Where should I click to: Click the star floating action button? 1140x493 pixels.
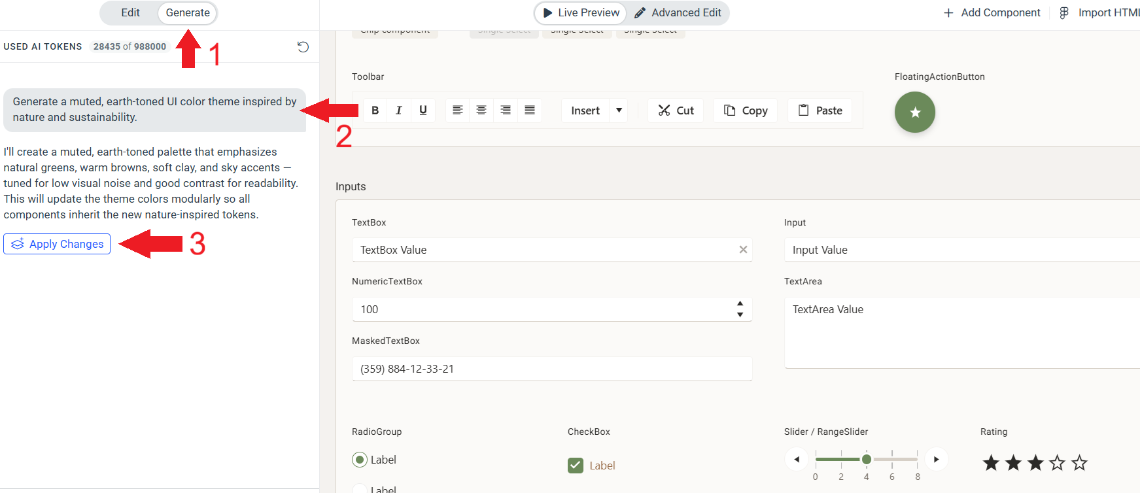tap(914, 112)
